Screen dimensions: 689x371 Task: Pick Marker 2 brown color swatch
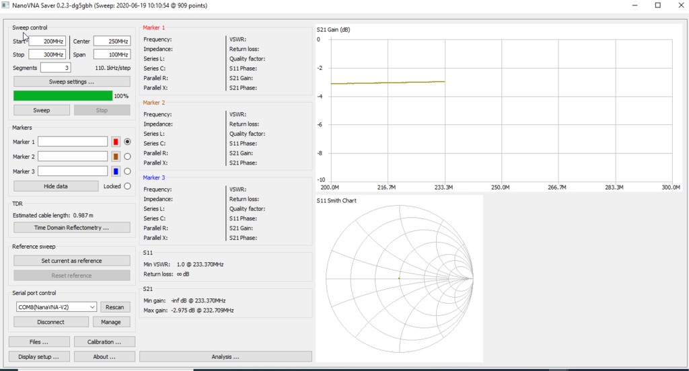[116, 157]
